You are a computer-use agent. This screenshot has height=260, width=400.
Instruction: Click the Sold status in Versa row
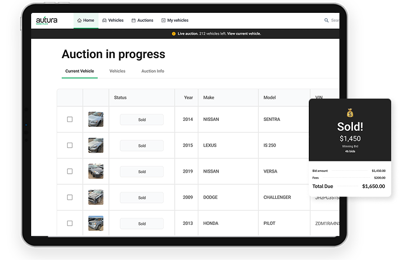coord(142,171)
